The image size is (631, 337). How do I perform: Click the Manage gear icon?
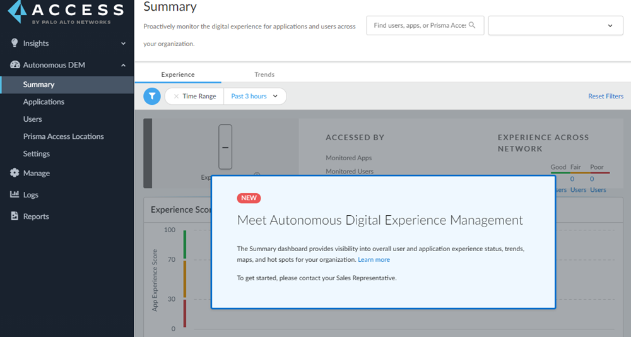[15, 173]
